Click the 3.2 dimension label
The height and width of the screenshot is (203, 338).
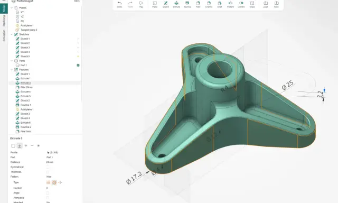pos(321,94)
